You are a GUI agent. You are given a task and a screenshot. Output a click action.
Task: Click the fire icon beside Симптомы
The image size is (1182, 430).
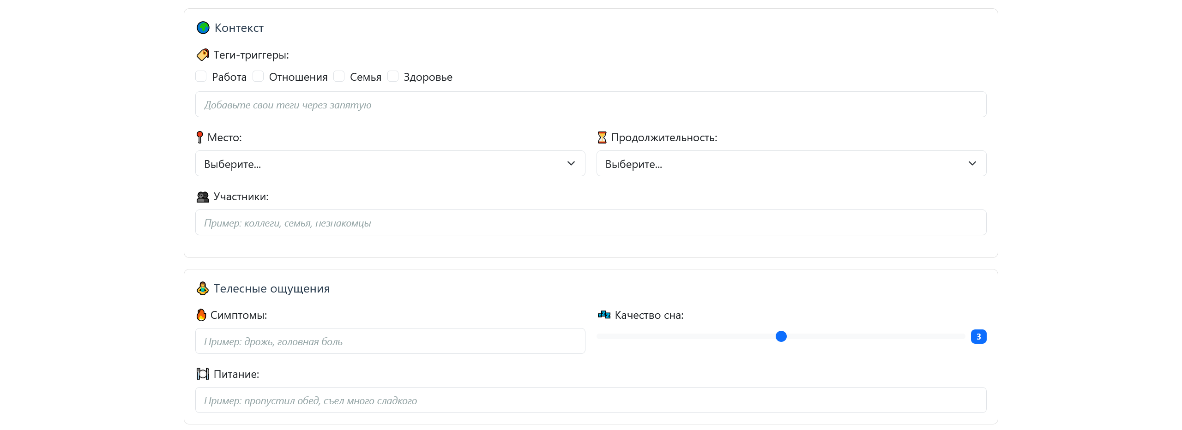point(201,315)
